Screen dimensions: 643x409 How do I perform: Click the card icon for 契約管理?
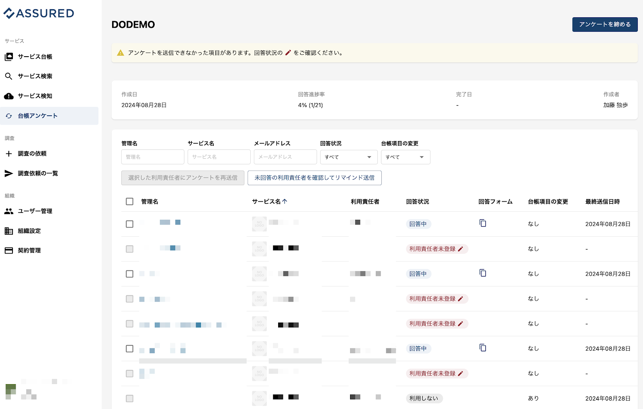pos(9,250)
